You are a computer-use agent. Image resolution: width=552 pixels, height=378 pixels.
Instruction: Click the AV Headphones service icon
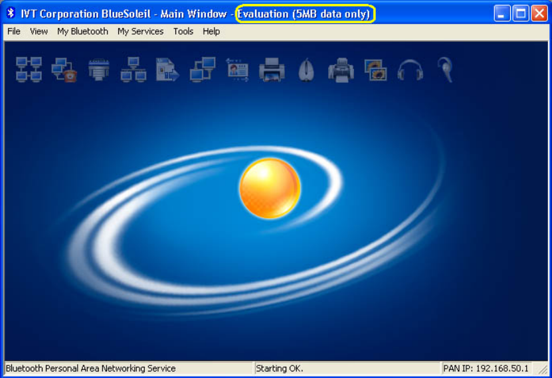pos(410,70)
